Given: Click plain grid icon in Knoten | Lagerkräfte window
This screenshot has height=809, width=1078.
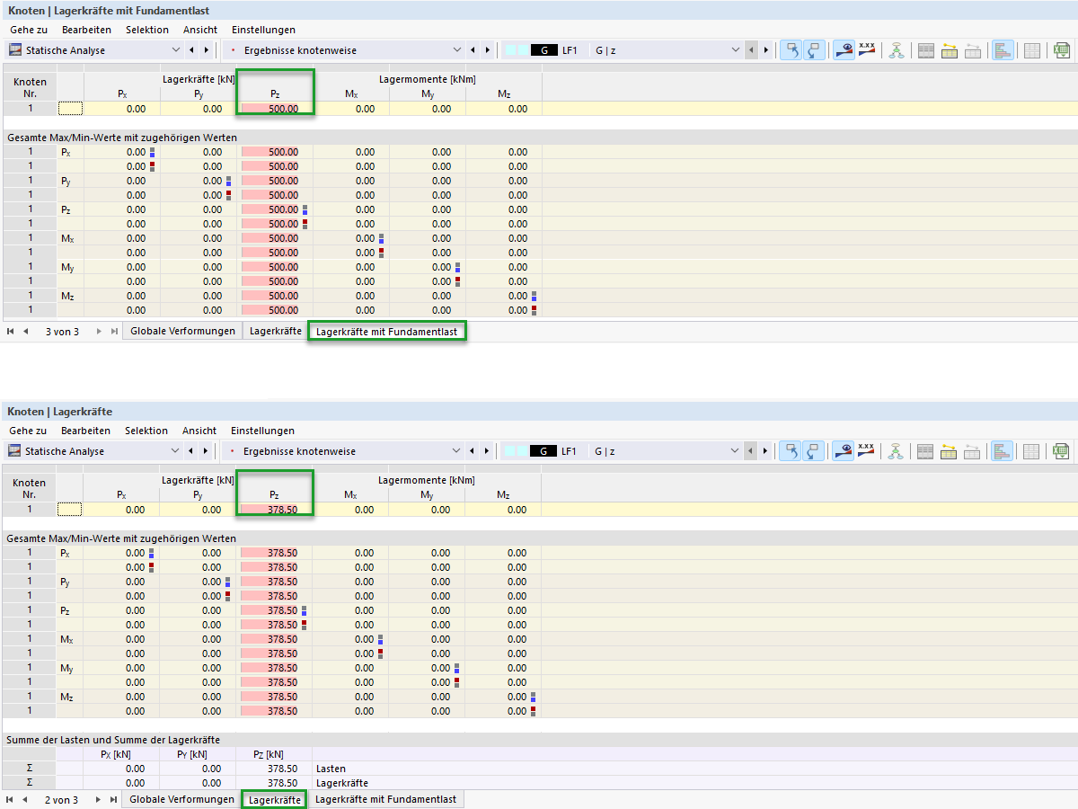Looking at the screenshot, I should pos(1032,451).
